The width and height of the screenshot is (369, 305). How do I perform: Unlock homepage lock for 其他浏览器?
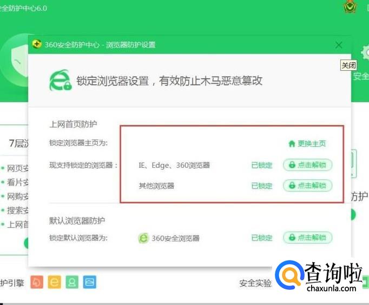[308, 185]
